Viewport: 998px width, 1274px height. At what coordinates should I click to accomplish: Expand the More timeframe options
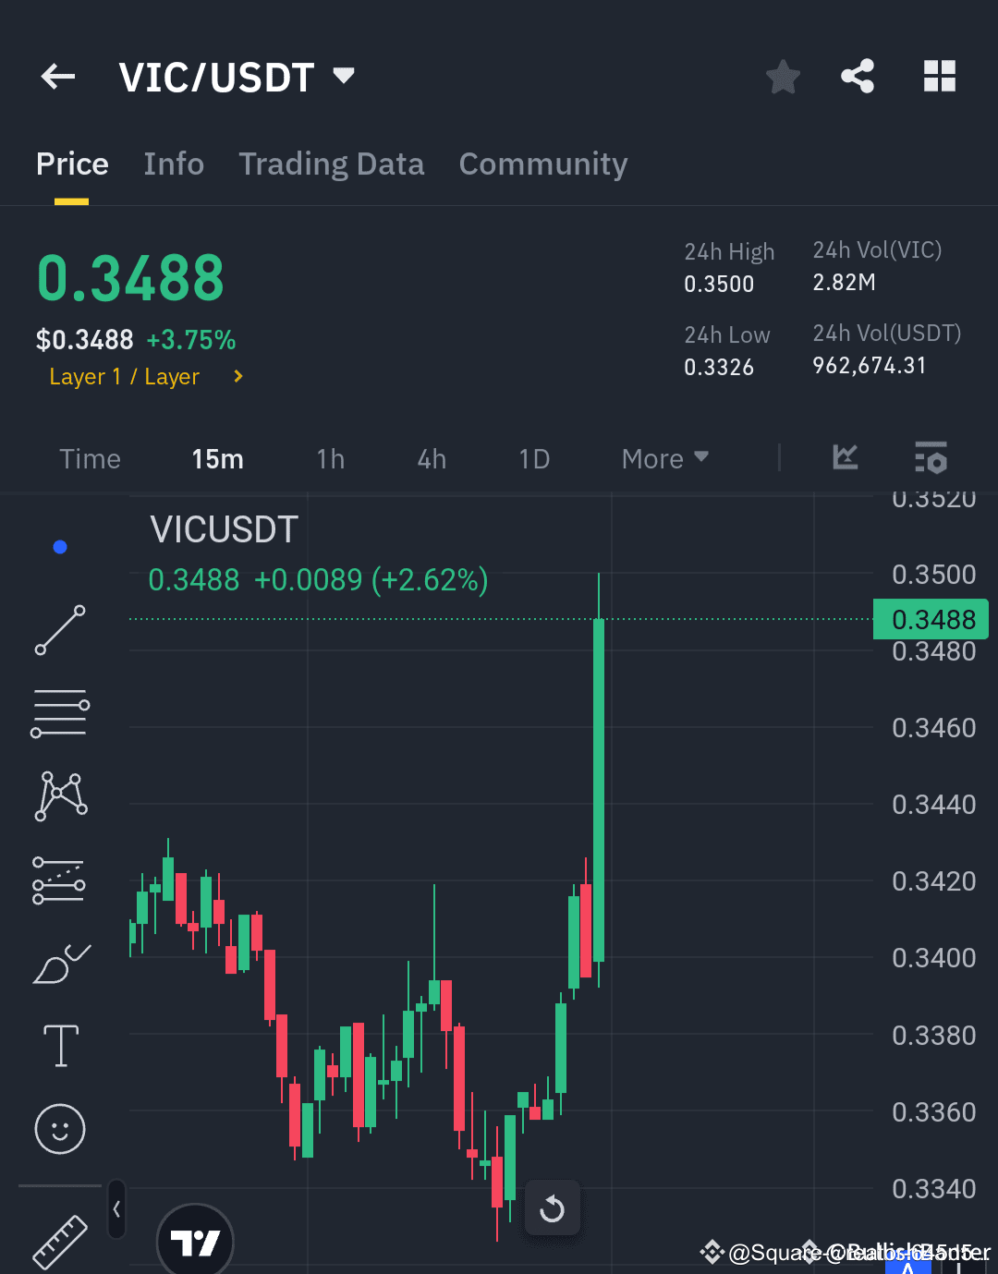pyautogui.click(x=663, y=458)
